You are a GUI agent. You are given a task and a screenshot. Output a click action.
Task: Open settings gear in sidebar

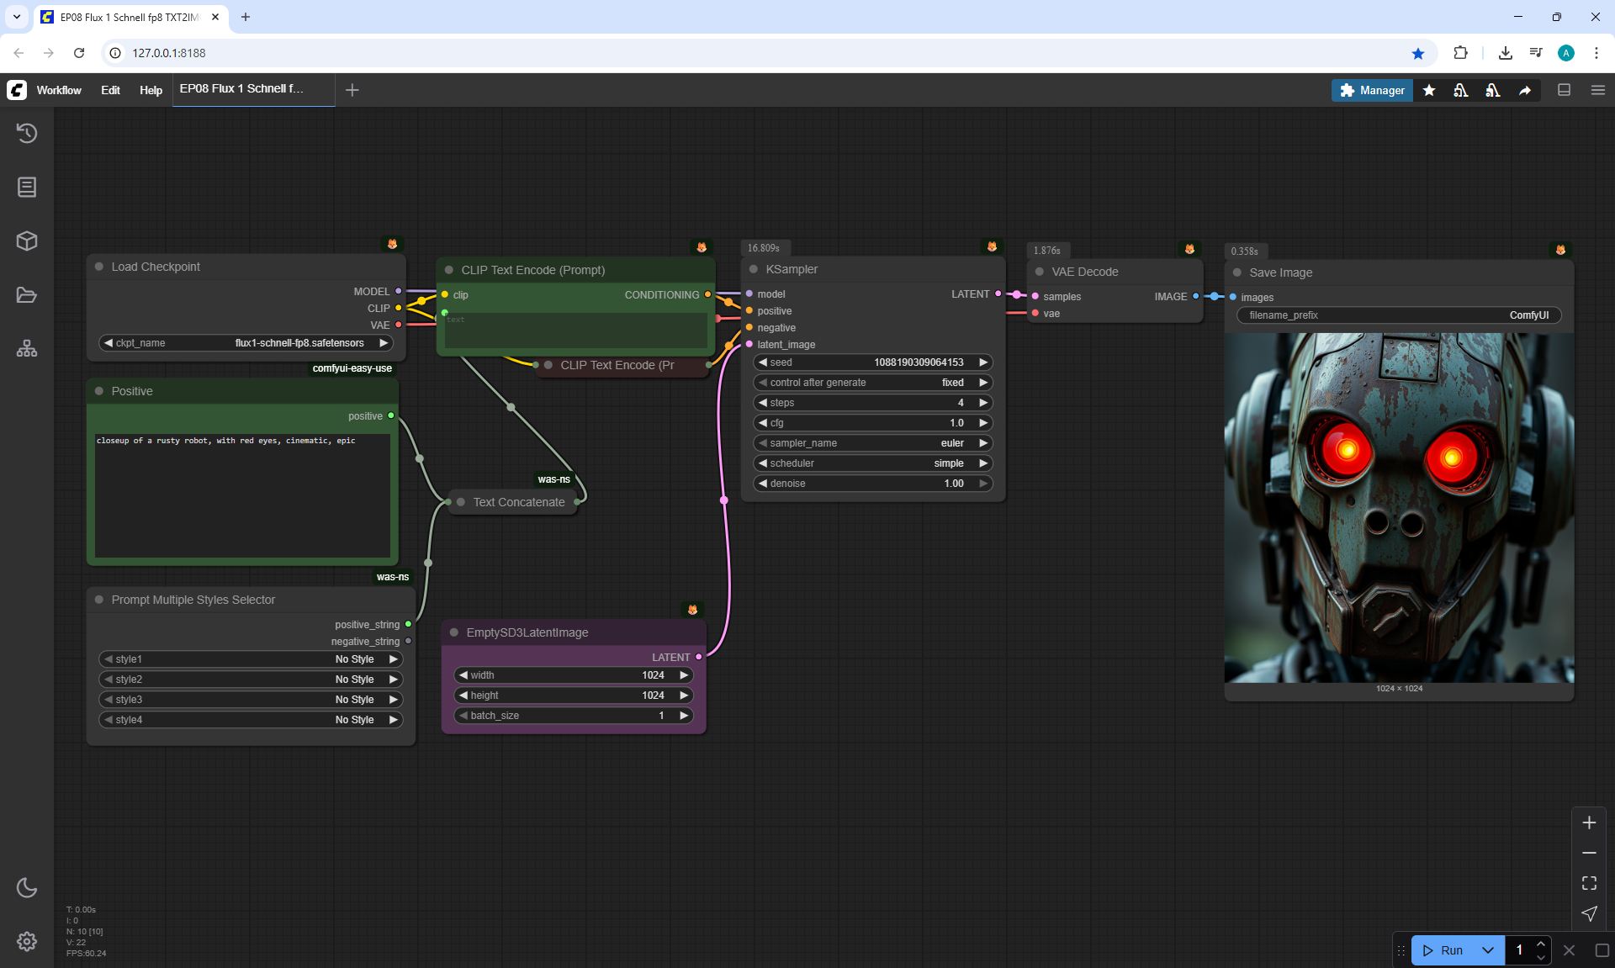(27, 941)
